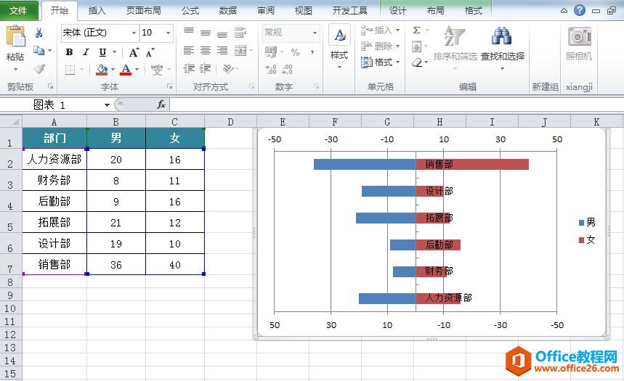Click the Clear eraser icon
624x381 pixels.
(x=417, y=62)
